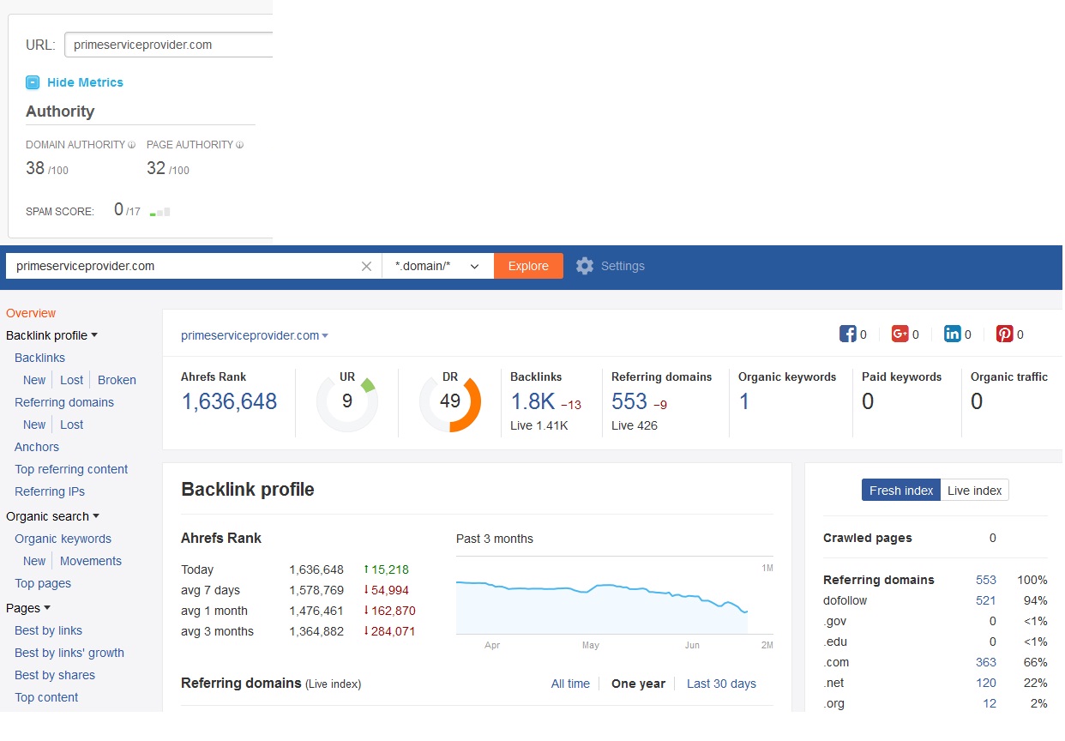The image size is (1065, 741).
Task: Click the Live 426 referring domains text
Action: coord(635,425)
